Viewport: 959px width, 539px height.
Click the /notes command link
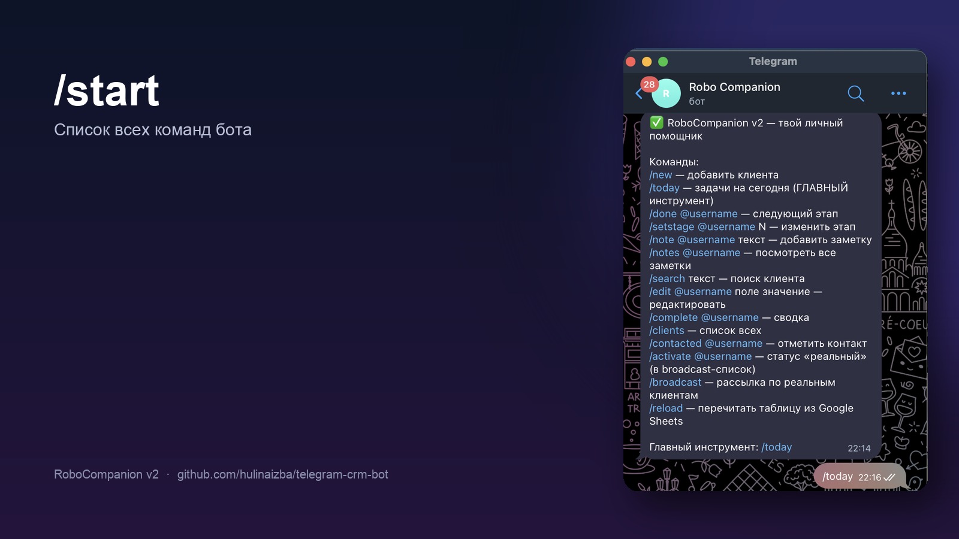point(664,253)
